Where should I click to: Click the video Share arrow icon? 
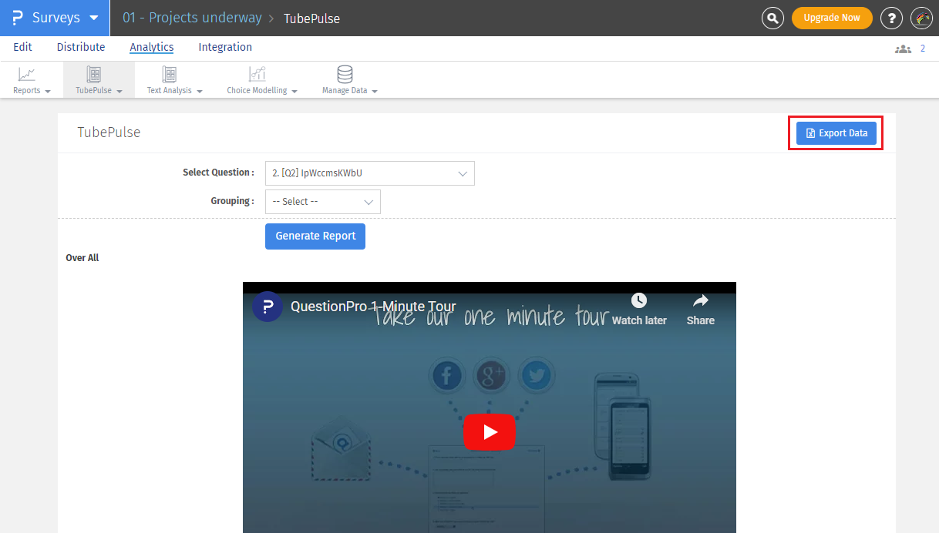point(701,301)
